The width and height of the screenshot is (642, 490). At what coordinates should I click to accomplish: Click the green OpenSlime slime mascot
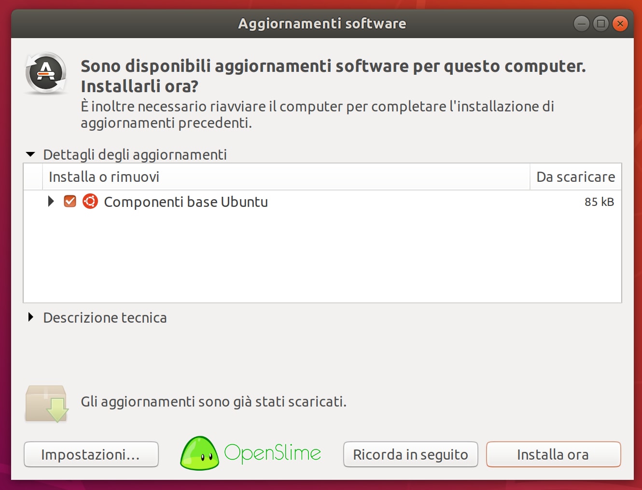[199, 453]
